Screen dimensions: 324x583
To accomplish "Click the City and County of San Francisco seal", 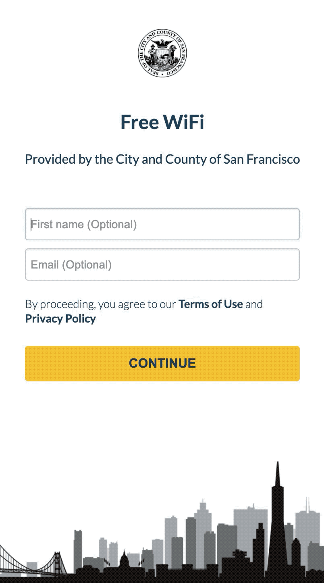I will point(162,53).
